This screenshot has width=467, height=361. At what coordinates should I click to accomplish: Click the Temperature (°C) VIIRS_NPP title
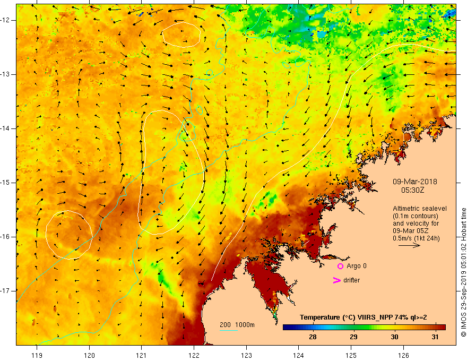pyautogui.click(x=363, y=317)
